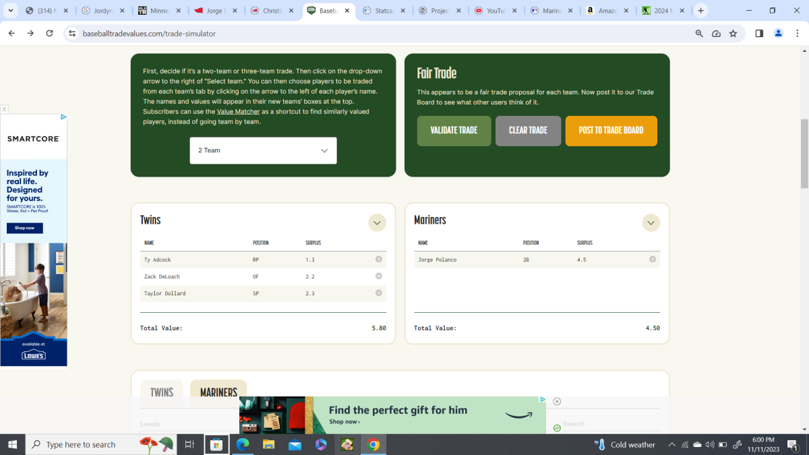Close the Amazon gift banner ad
Viewport: 809px width, 455px height.
pos(557,401)
